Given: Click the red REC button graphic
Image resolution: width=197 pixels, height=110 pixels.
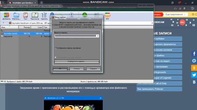Looking at the screenshot, I should (183, 22).
